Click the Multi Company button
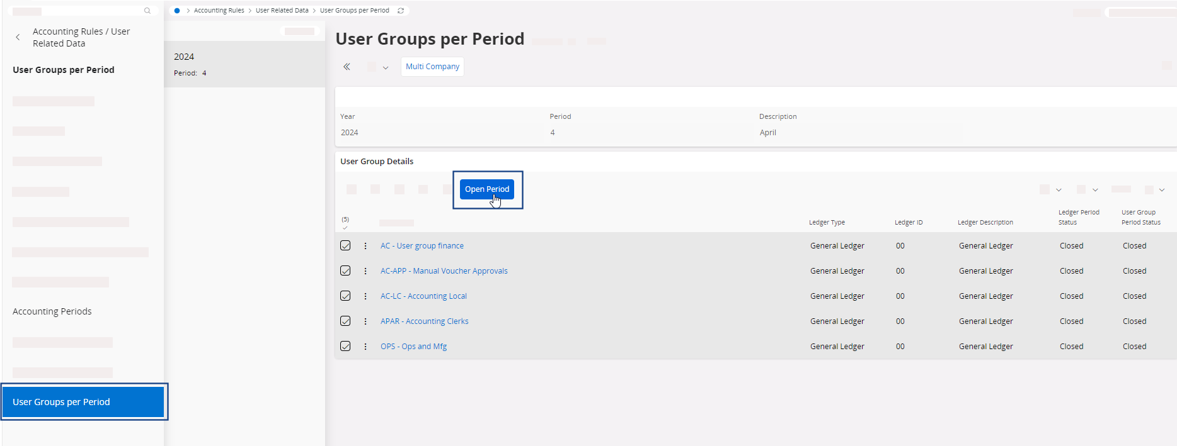Viewport: 1177px width, 446px height. (432, 67)
